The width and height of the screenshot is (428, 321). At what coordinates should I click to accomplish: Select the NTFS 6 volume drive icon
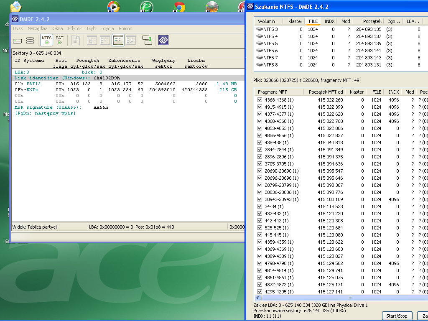point(259,50)
